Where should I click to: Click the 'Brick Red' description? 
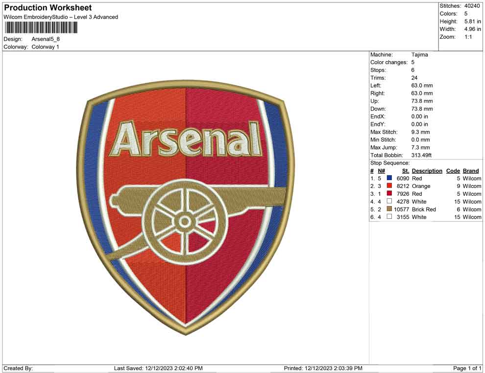(424, 209)
